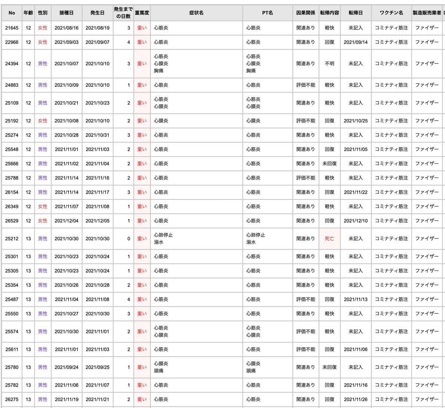The height and width of the screenshot is (408, 445).
Task: Select record number 25305
Action: pyautogui.click(x=12, y=271)
